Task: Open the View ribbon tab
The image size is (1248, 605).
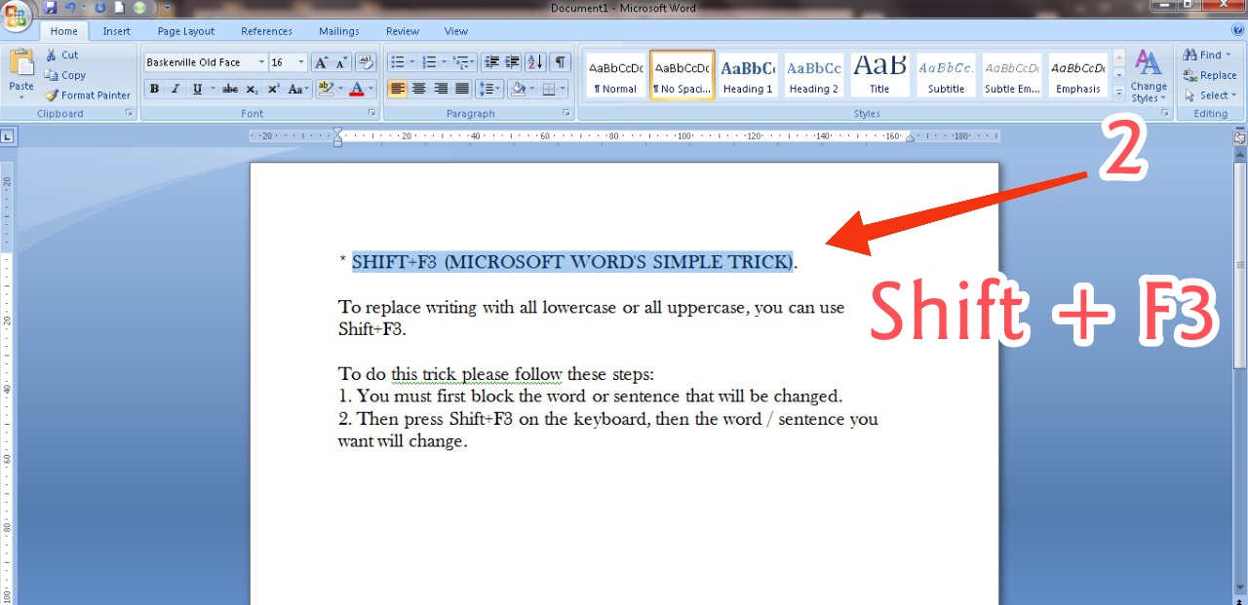Action: pyautogui.click(x=456, y=31)
